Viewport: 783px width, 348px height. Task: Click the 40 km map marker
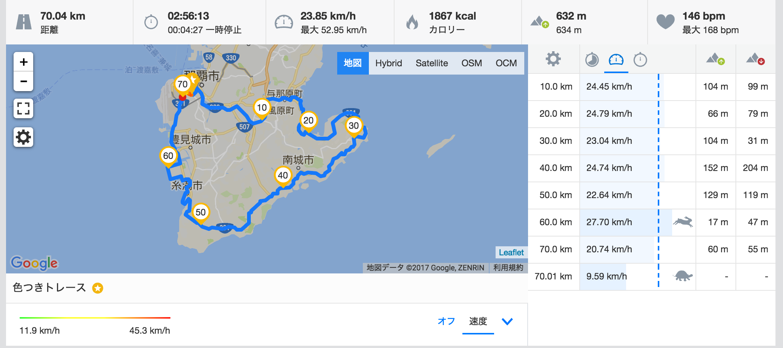coord(283,176)
